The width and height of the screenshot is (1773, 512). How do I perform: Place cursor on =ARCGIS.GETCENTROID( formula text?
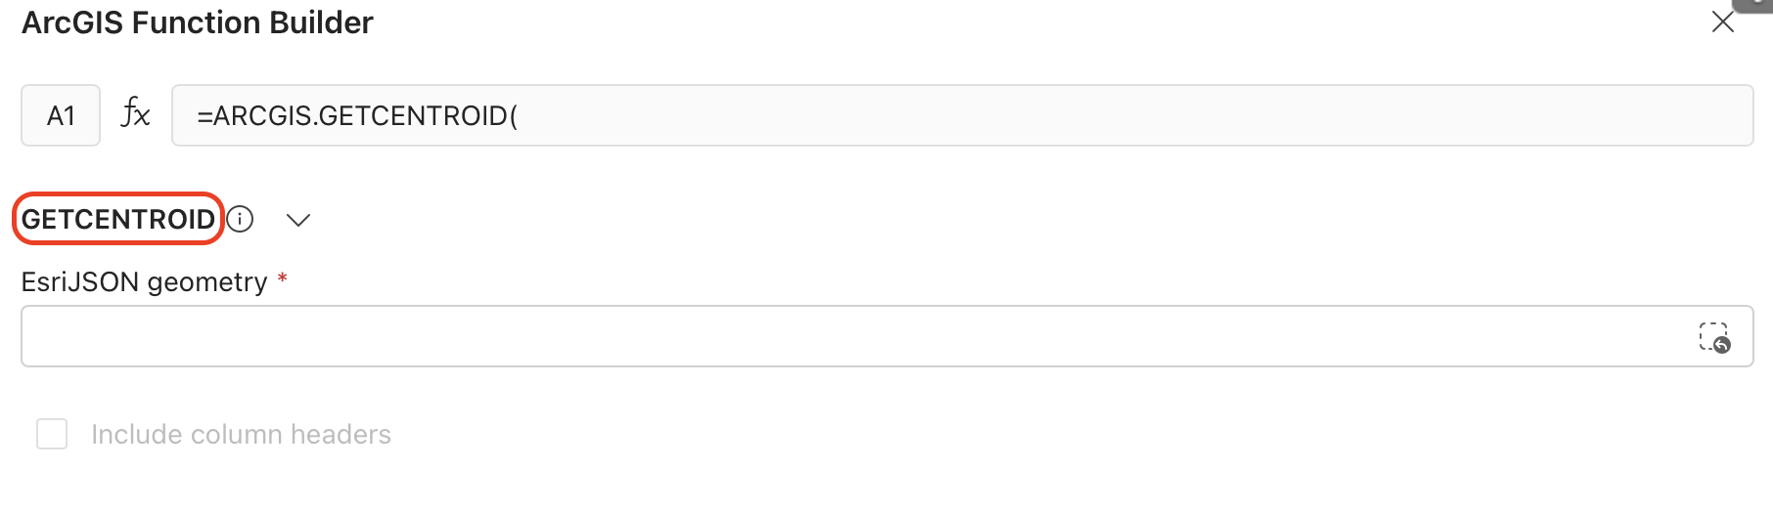357,116
